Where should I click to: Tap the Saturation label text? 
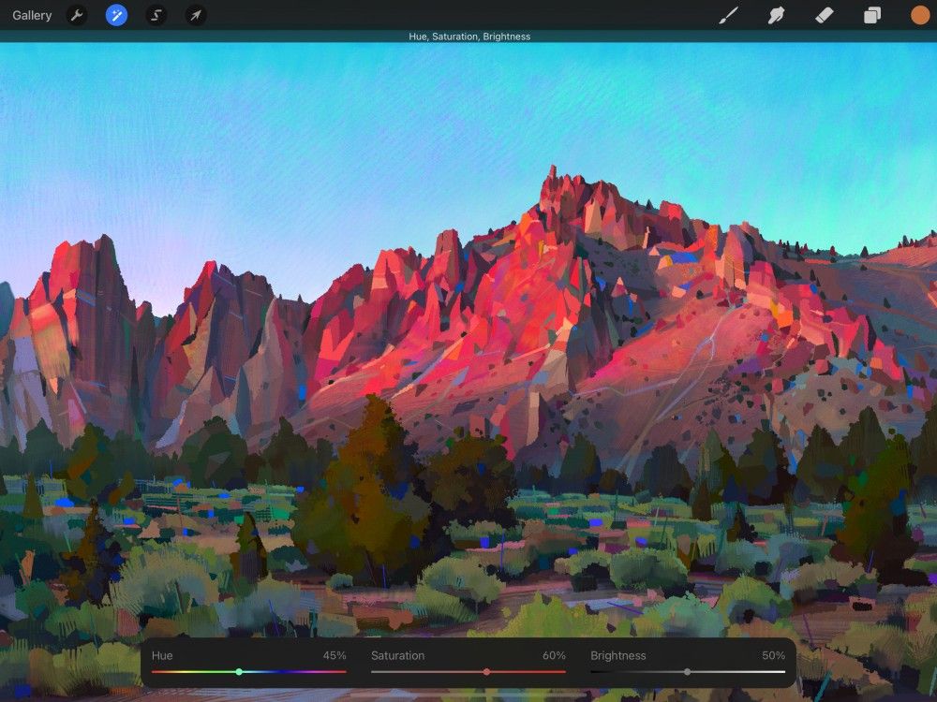(x=397, y=655)
